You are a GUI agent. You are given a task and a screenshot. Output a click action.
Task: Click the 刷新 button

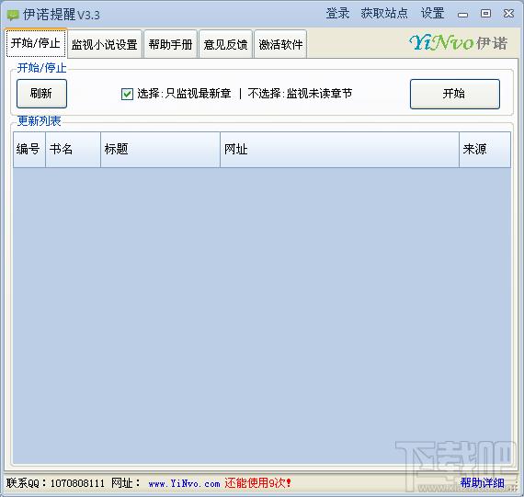tap(41, 94)
